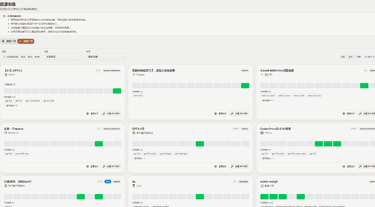
Task: Click the blue badge on the plus card
Action: pos(108,181)
